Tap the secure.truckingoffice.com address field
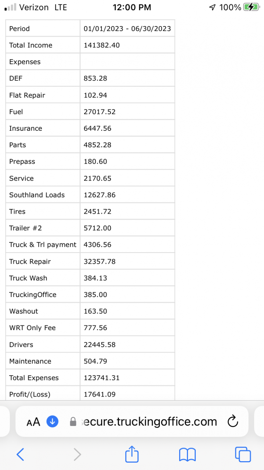Image resolution: width=264 pixels, height=470 pixels. 149,422
